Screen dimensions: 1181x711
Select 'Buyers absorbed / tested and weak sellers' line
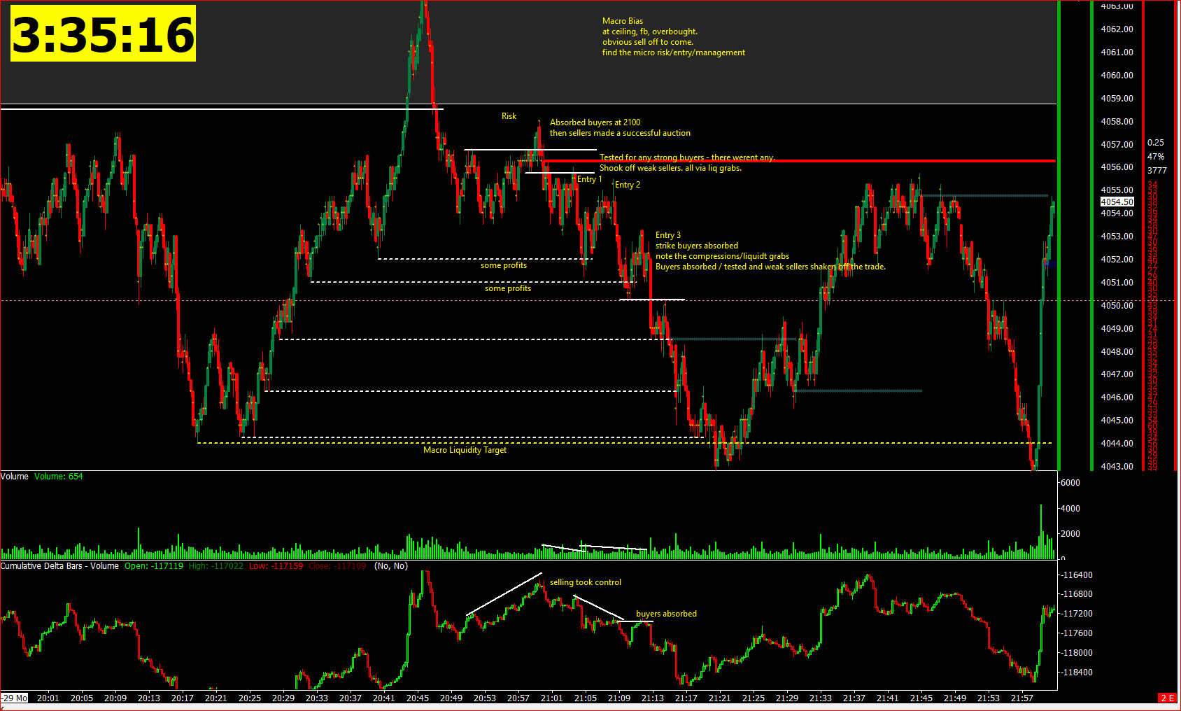(770, 267)
